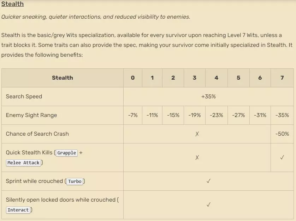296x221 pixels.
Task: Select the level 0 column header
Action: (x=133, y=78)
